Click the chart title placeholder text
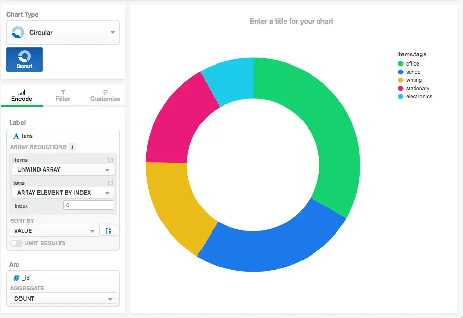The height and width of the screenshot is (318, 463). pyautogui.click(x=291, y=22)
